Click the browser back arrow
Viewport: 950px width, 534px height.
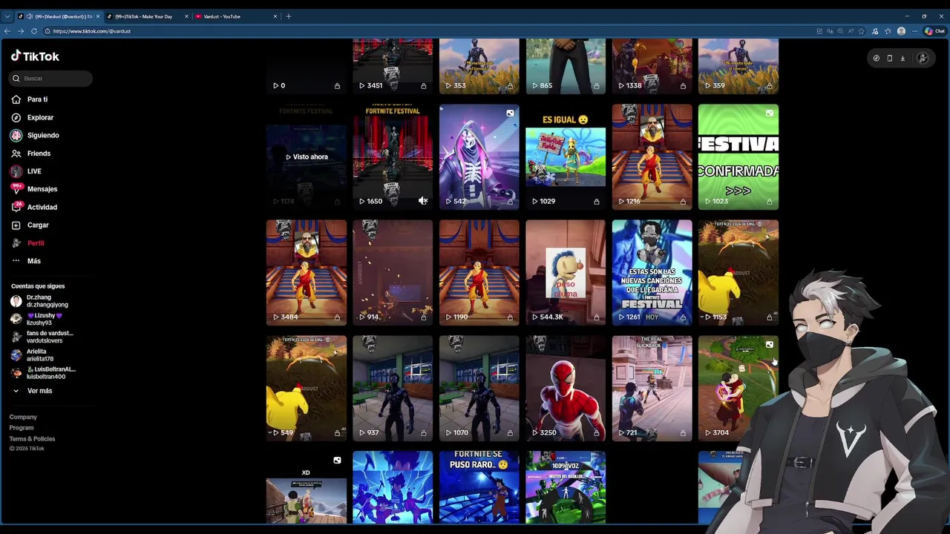coord(7,31)
